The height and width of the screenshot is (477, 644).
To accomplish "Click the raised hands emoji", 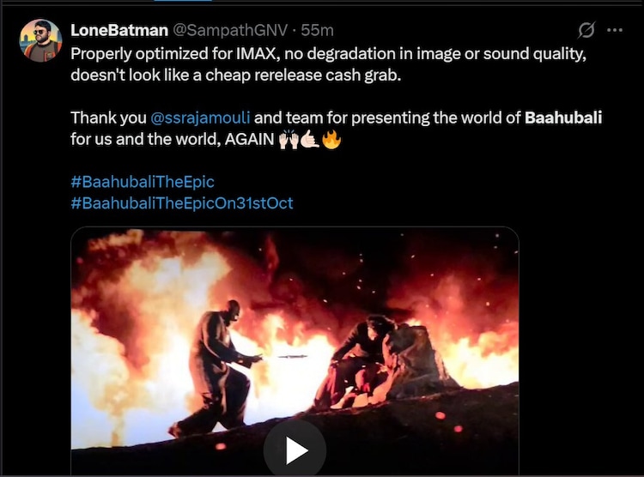I will (288, 139).
